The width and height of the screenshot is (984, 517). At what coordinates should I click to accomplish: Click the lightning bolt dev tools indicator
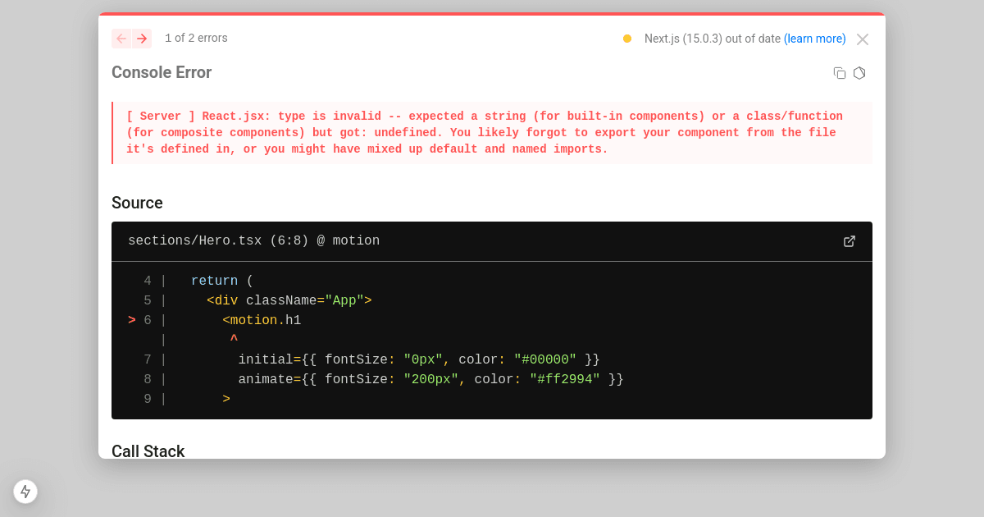(x=25, y=492)
